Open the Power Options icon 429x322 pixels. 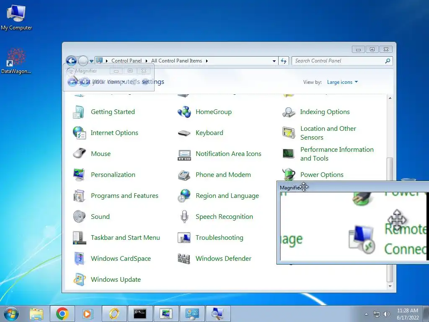pos(289,174)
